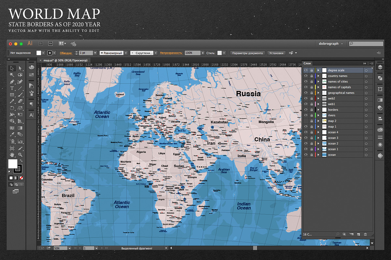Select the Line Segment tool

click(20, 88)
